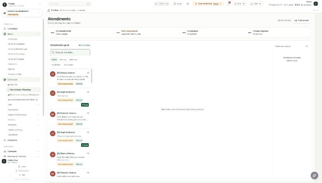Click the Benchmark de Leads chart icon
Screen dimensions: 322x183
click(x=9, y=95)
